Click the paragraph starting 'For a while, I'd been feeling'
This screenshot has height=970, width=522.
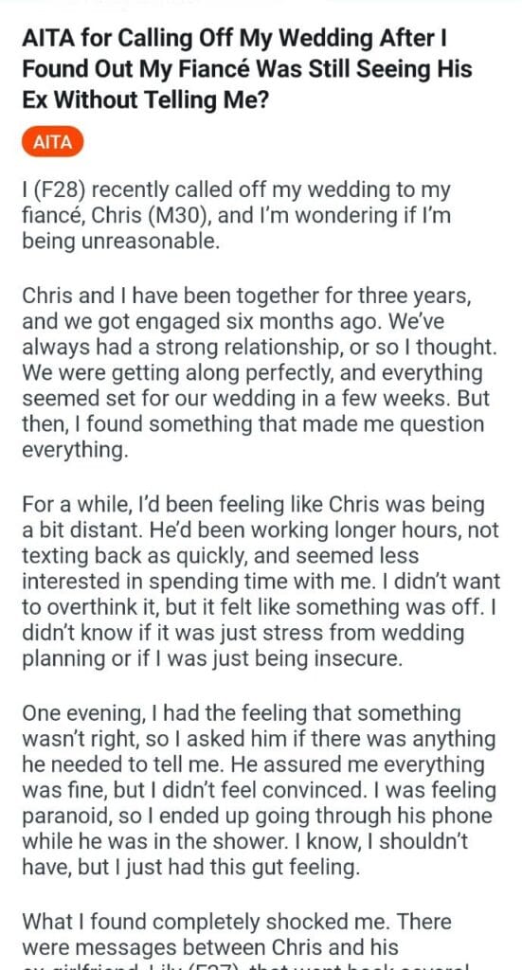261,582
